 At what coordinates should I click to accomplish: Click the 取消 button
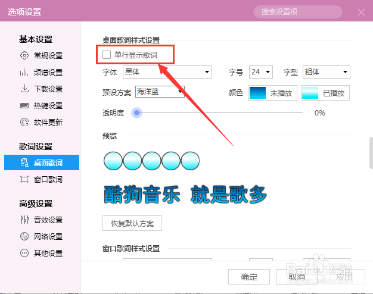click(x=297, y=277)
